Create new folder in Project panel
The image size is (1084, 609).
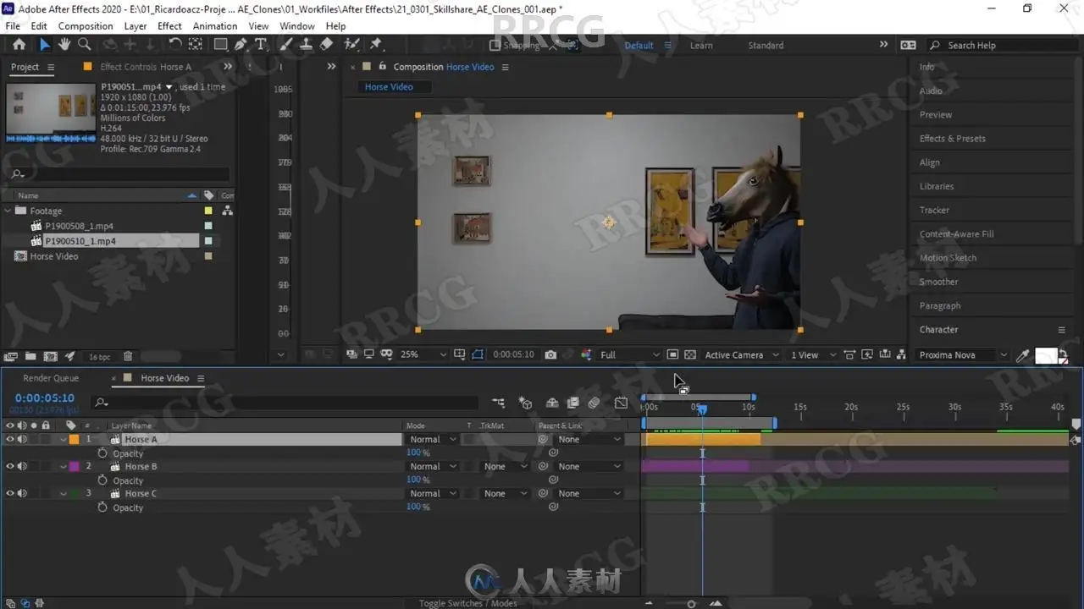[30, 357]
